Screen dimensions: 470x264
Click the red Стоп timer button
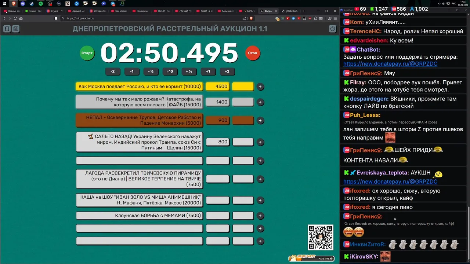(x=252, y=53)
